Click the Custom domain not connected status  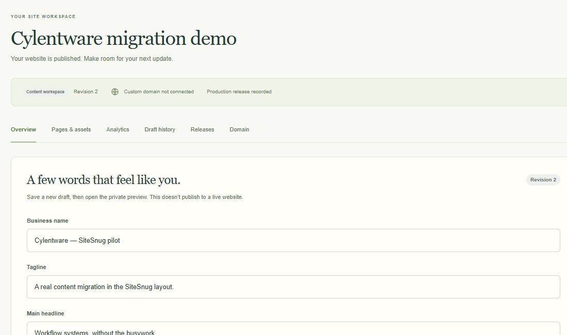tap(159, 92)
